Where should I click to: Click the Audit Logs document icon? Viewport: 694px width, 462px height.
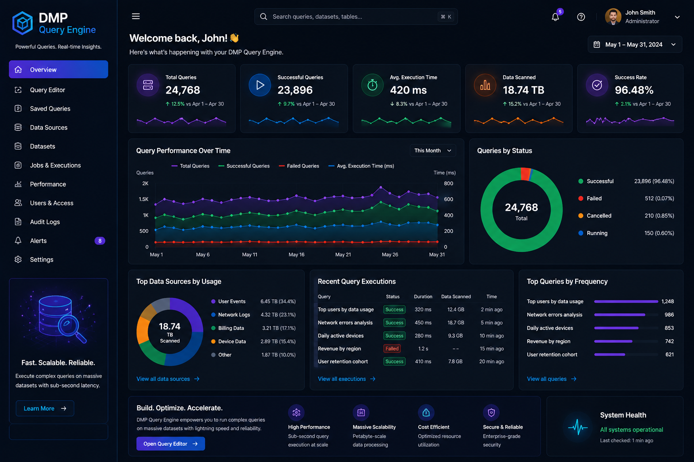[18, 222]
